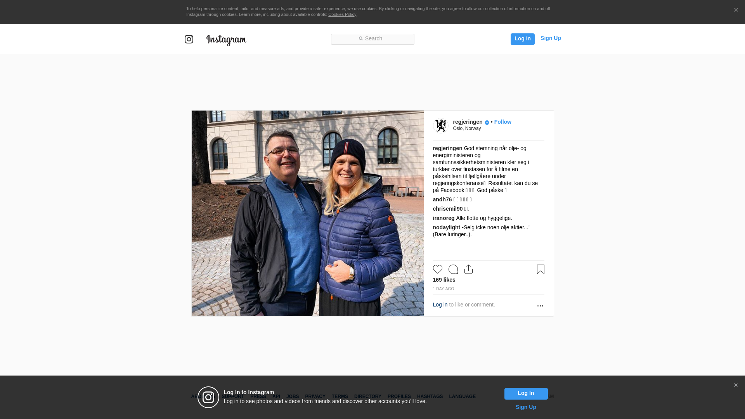This screenshot has width=745, height=419.
Task: Click the comment speech bubble icon
Action: [453, 269]
